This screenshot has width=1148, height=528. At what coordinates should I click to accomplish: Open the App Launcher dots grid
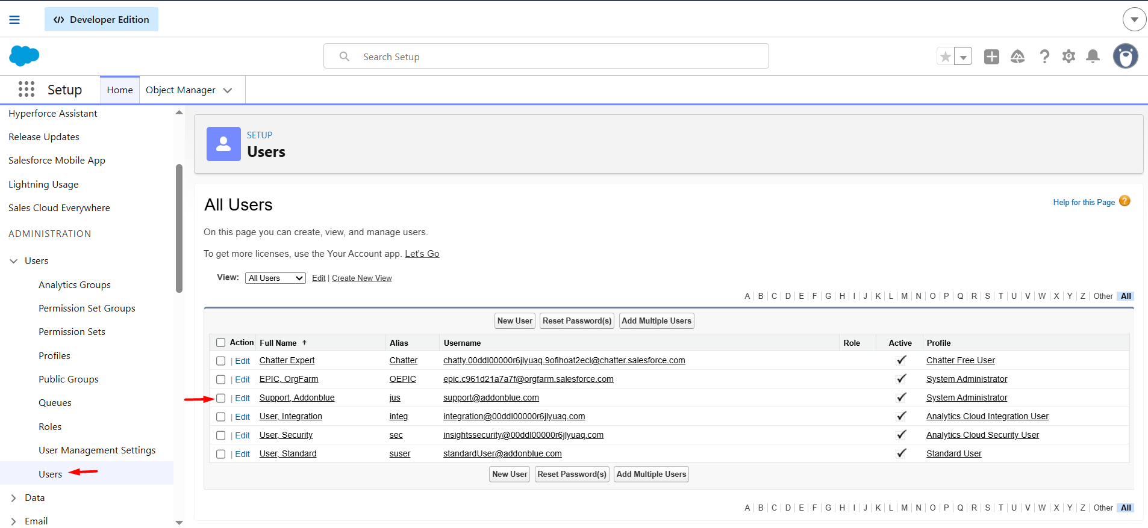[27, 90]
